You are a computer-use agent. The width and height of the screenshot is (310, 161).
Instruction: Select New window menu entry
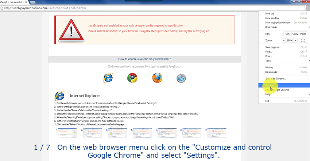284,18
